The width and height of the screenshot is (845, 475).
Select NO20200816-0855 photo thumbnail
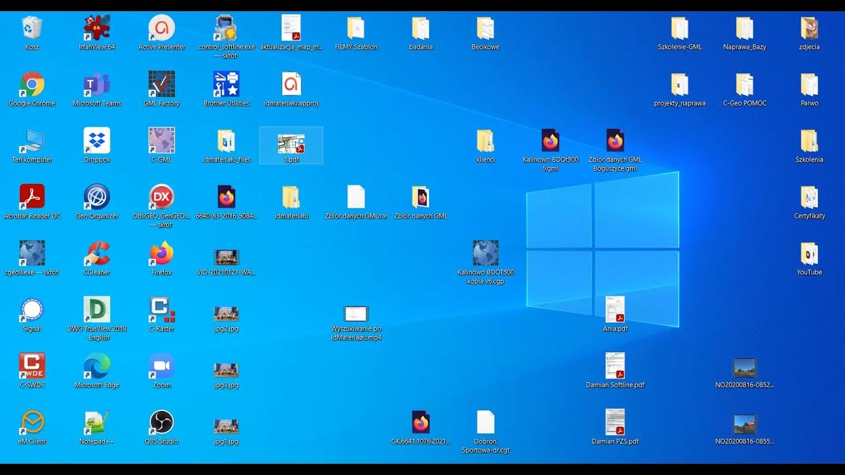pyautogui.click(x=745, y=424)
